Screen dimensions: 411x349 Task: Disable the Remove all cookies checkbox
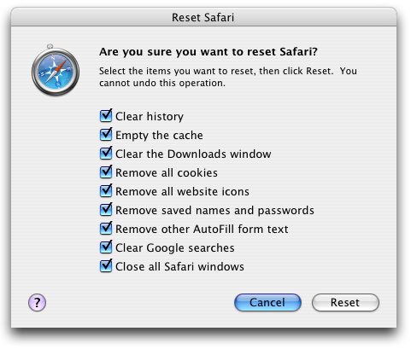pos(106,172)
